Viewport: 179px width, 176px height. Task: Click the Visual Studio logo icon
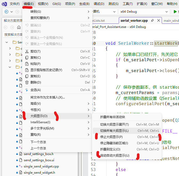(x=4, y=4)
